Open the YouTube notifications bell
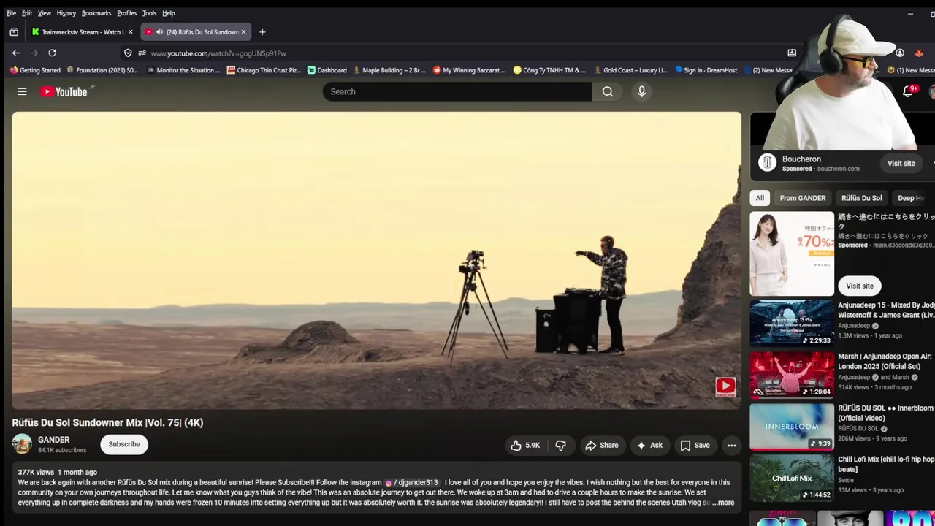 coord(908,91)
